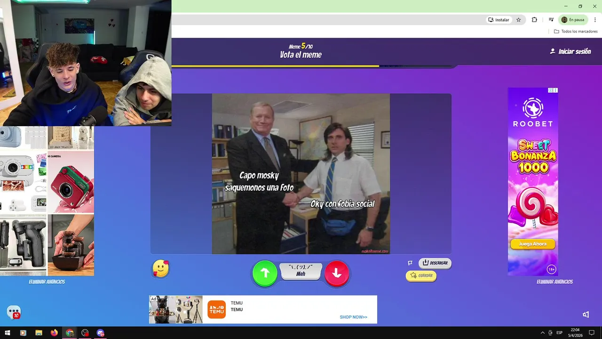
Task: Bookmark this page with the star icon
Action: pos(519,20)
